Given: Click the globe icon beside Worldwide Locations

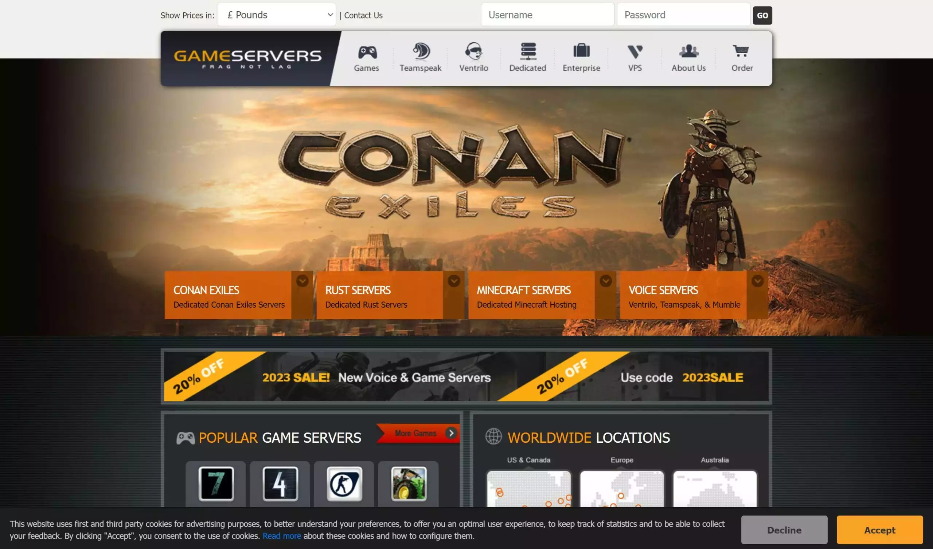Looking at the screenshot, I should pos(493,436).
